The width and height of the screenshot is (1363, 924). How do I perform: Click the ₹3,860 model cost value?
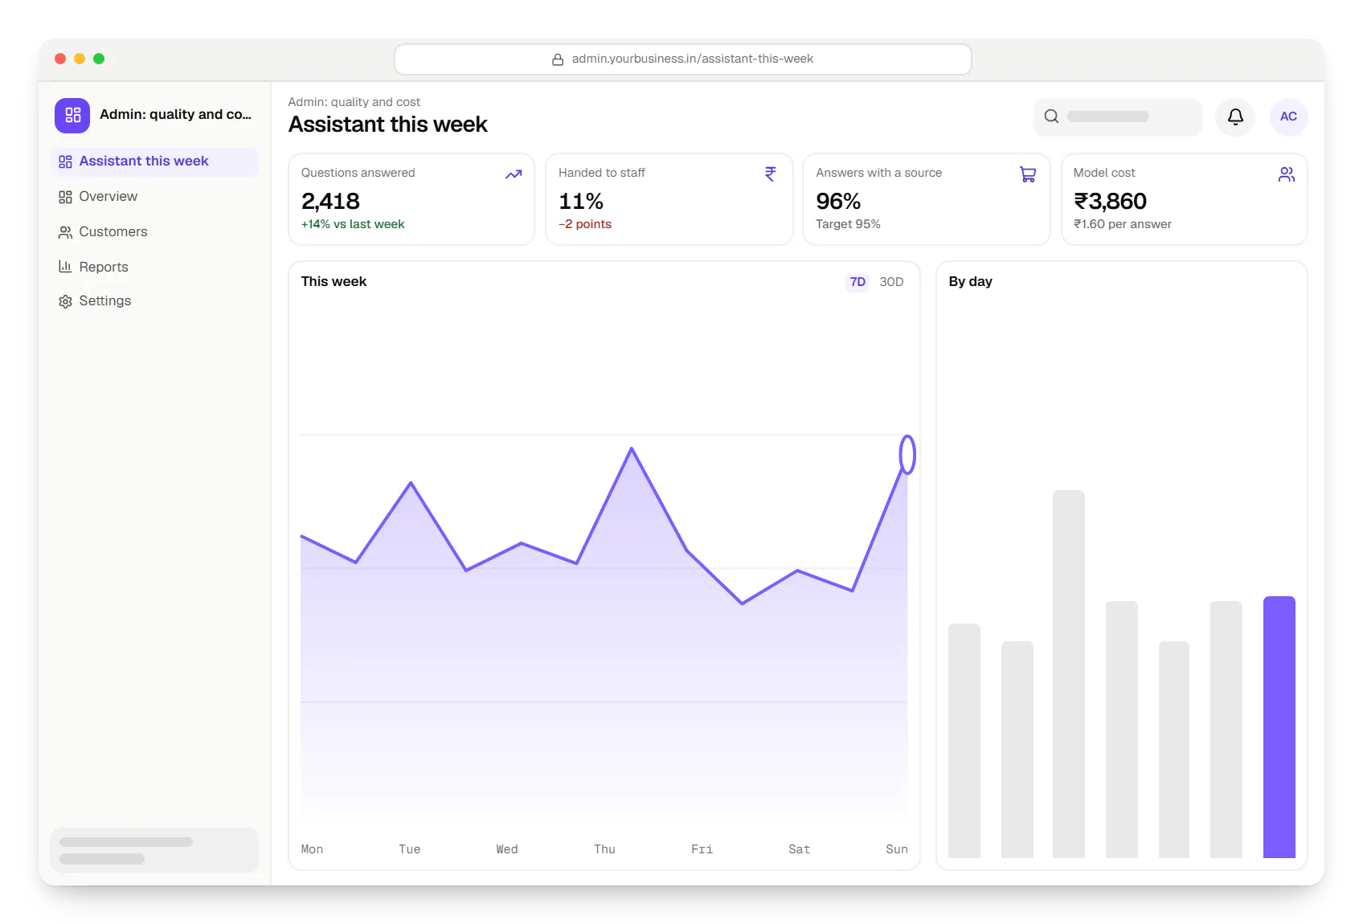pos(1110,201)
